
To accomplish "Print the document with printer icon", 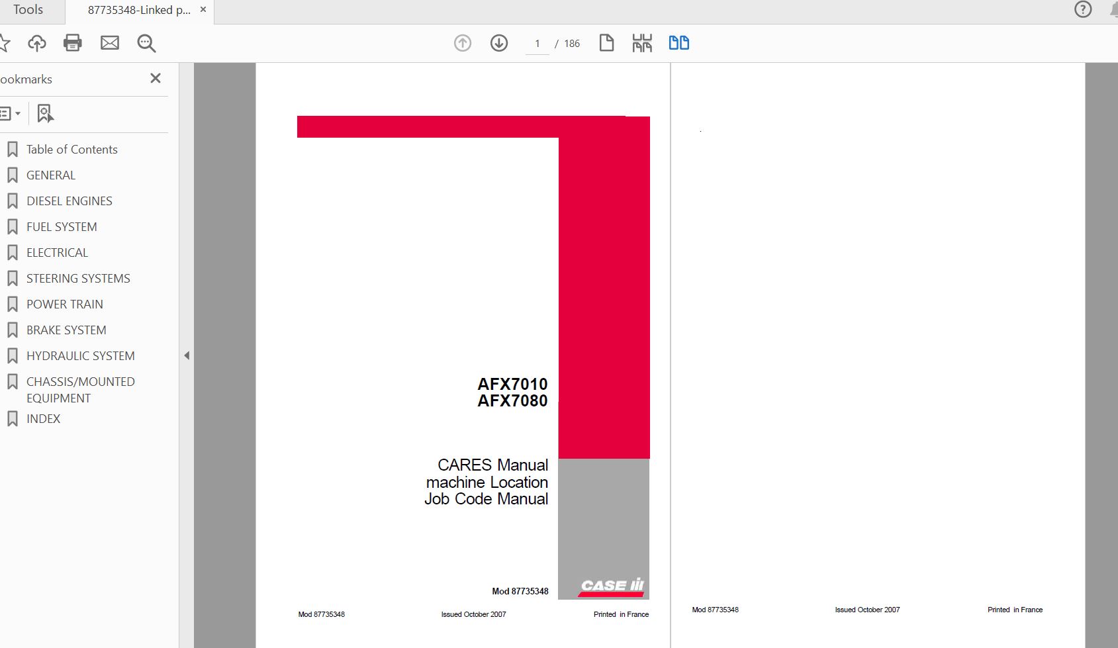I will [x=73, y=43].
